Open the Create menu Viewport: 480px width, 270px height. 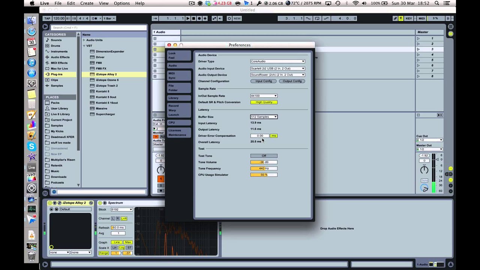pos(87,3)
